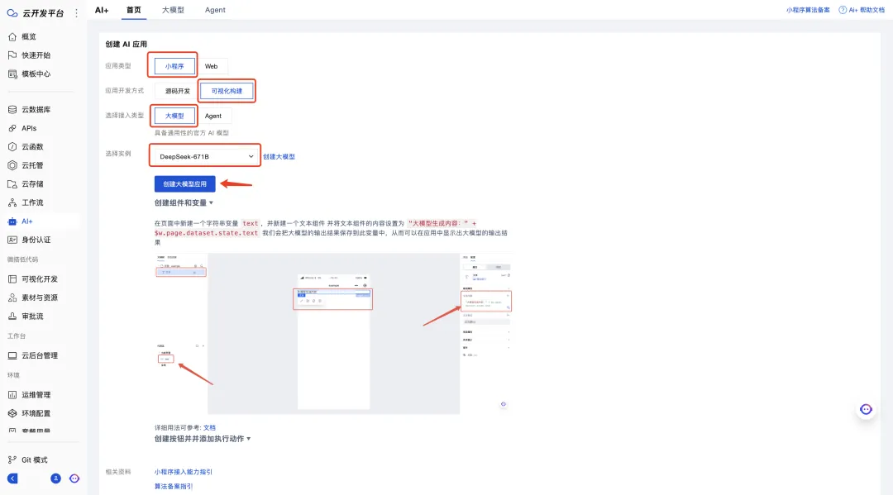Open 模板中心 template center icon
Viewport: 893px width, 495px height.
(x=12, y=74)
